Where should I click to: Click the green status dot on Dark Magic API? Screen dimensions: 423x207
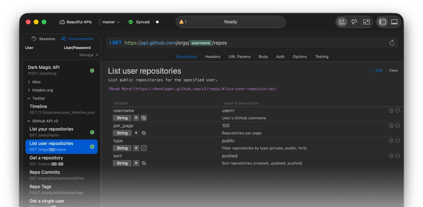[x=92, y=71]
